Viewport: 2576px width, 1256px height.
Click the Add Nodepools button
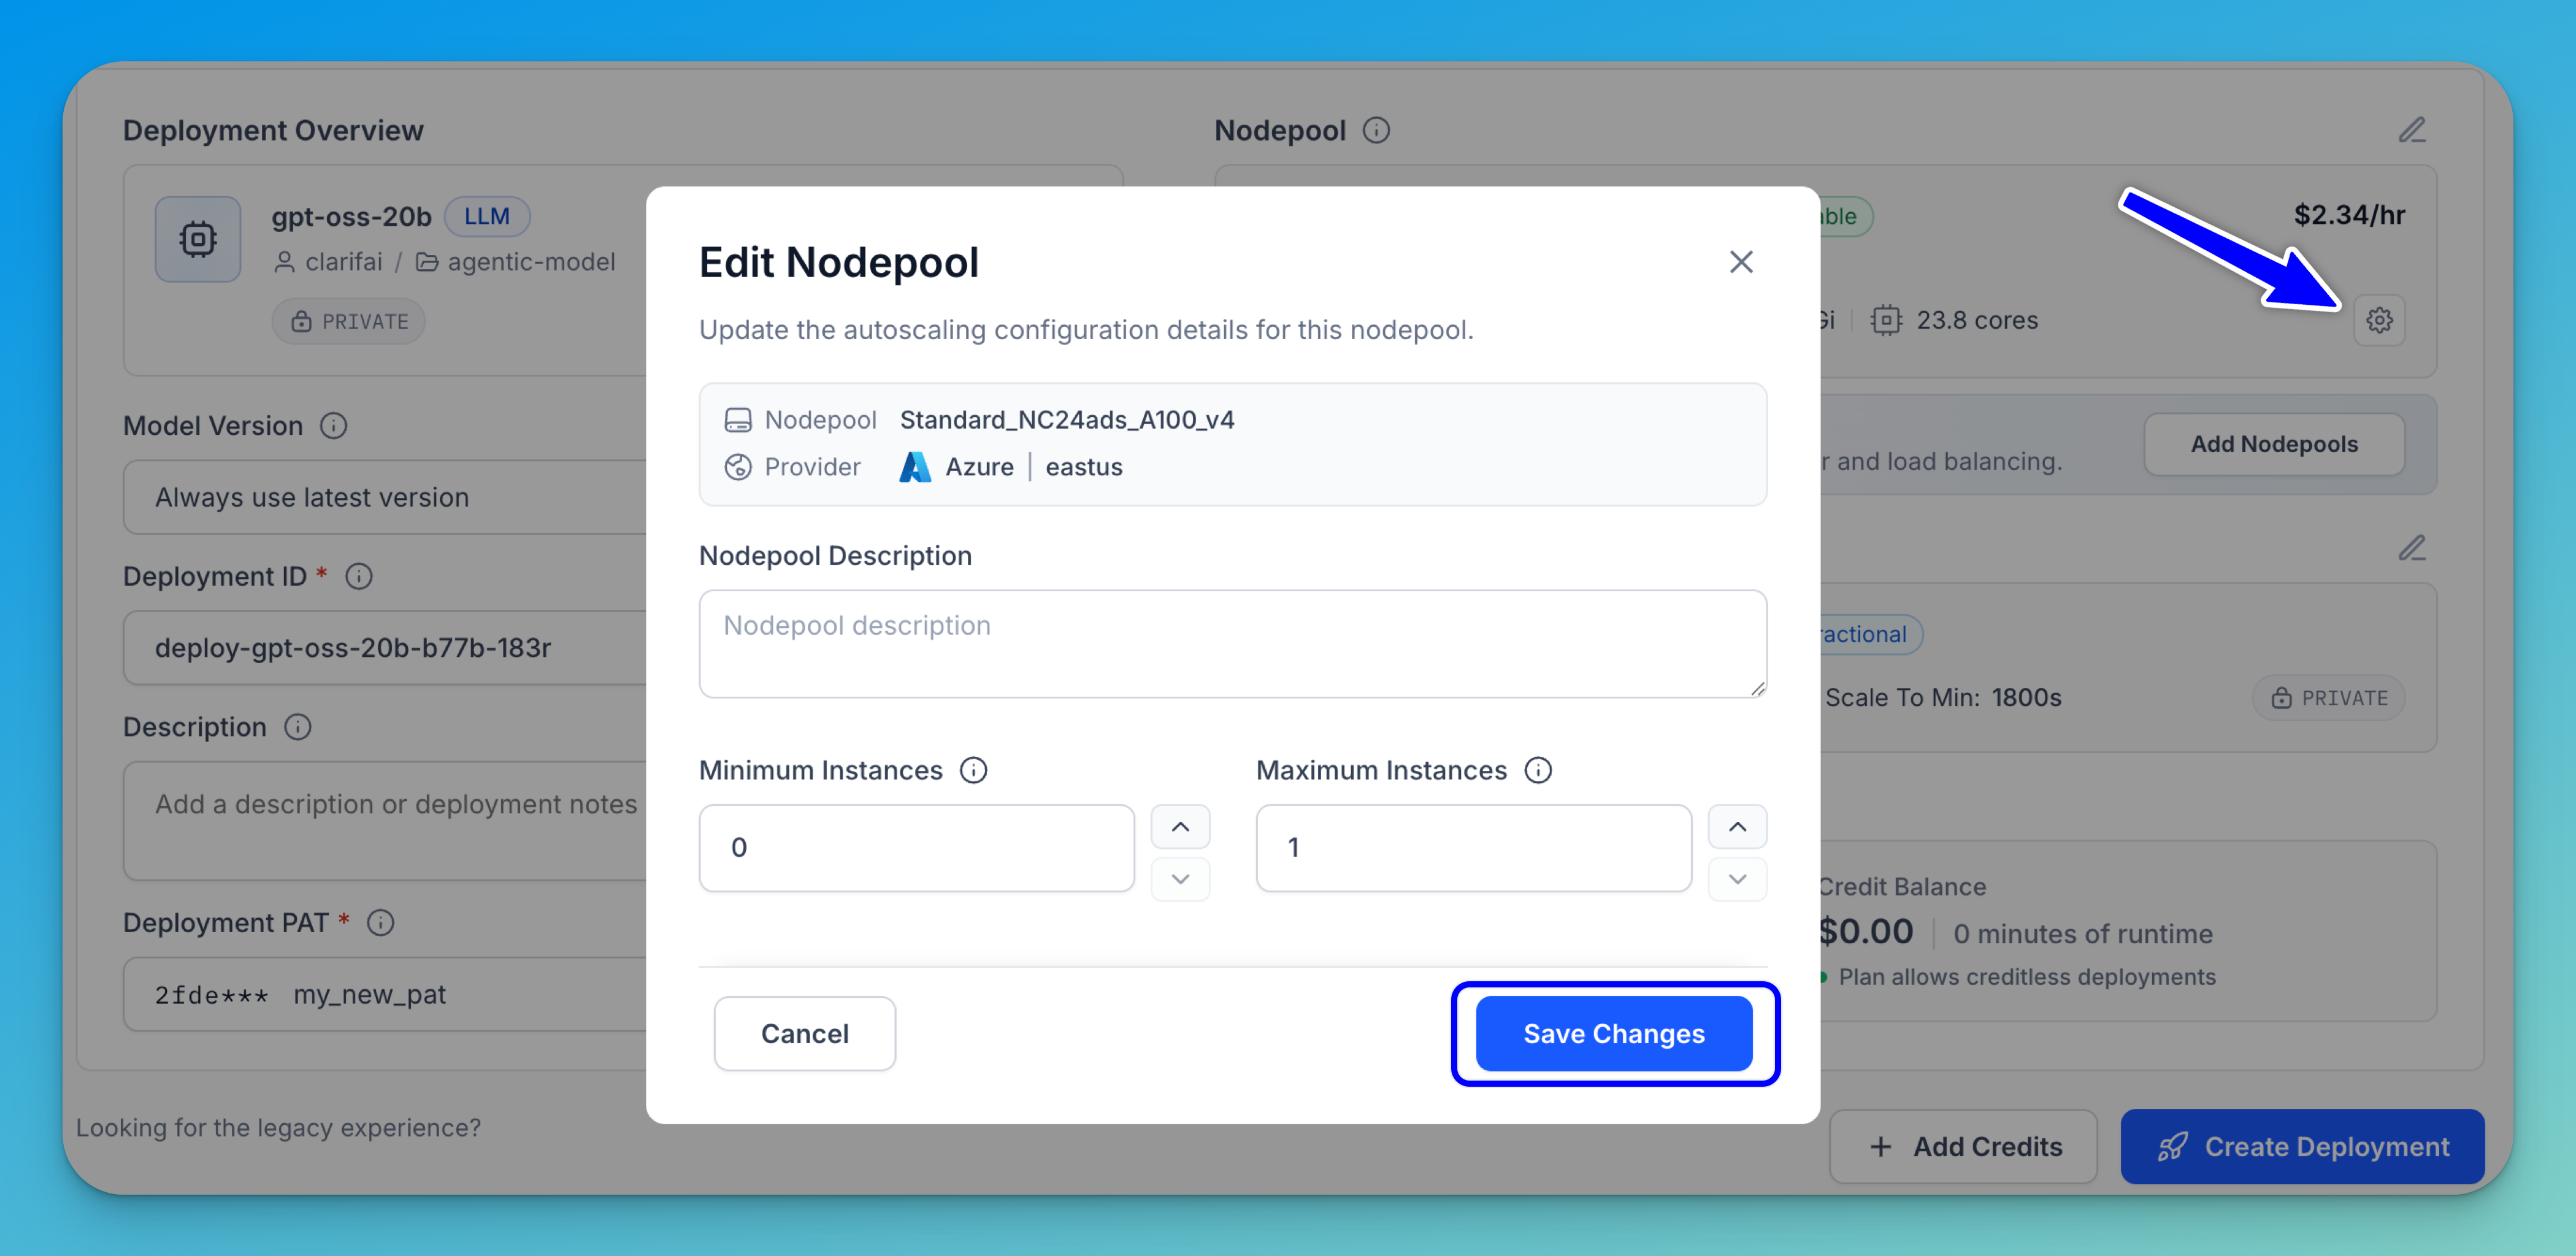pos(2273,444)
